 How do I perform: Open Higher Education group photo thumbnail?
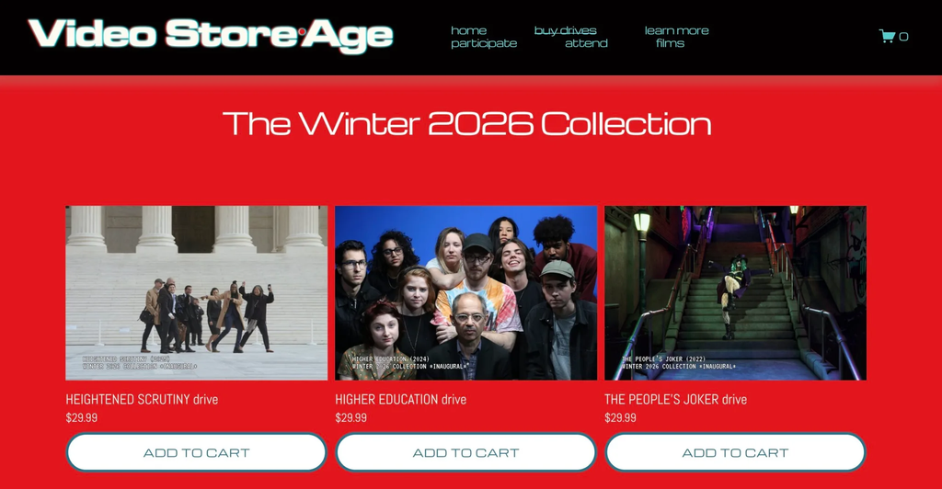466,293
